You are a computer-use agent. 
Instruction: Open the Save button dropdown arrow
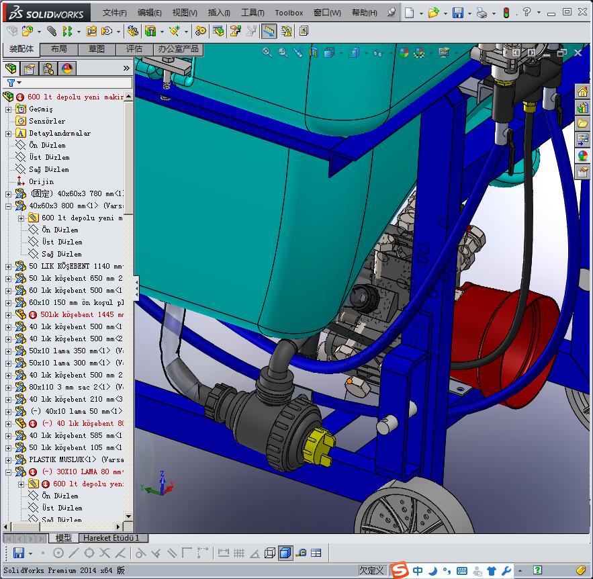click(x=469, y=13)
